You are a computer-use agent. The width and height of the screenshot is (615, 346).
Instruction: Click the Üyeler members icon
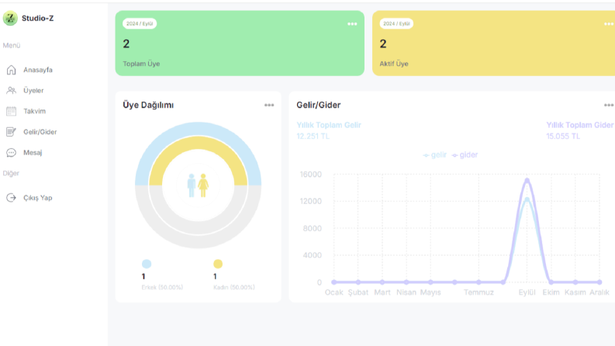[x=12, y=91]
